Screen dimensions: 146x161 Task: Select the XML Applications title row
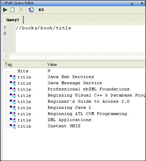[74, 120]
